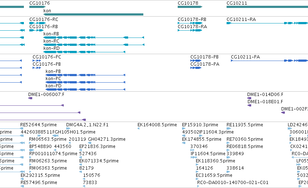The height and width of the screenshot is (188, 308).
Task: Open the GH04271.3prime EST label
Action: [x=107, y=139]
